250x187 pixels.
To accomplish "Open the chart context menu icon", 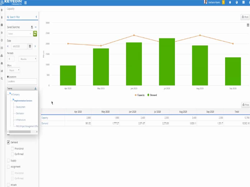I will (x=248, y=25).
